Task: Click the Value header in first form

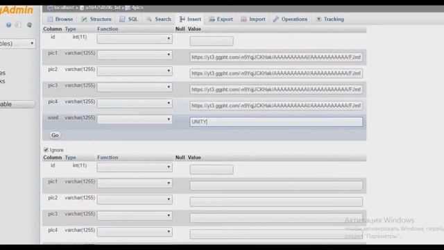Action: [x=194, y=29]
